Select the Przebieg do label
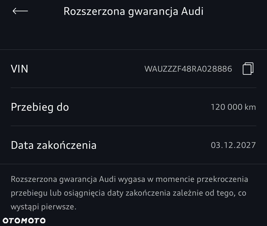The height and width of the screenshot is (226, 267). point(40,107)
